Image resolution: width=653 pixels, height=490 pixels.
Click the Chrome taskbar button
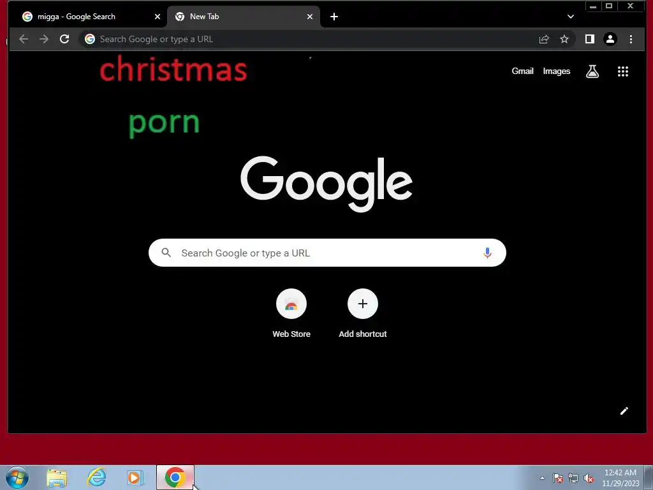pos(175,477)
